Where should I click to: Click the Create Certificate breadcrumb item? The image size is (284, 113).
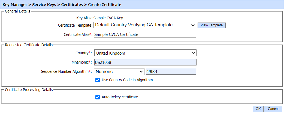105,5
